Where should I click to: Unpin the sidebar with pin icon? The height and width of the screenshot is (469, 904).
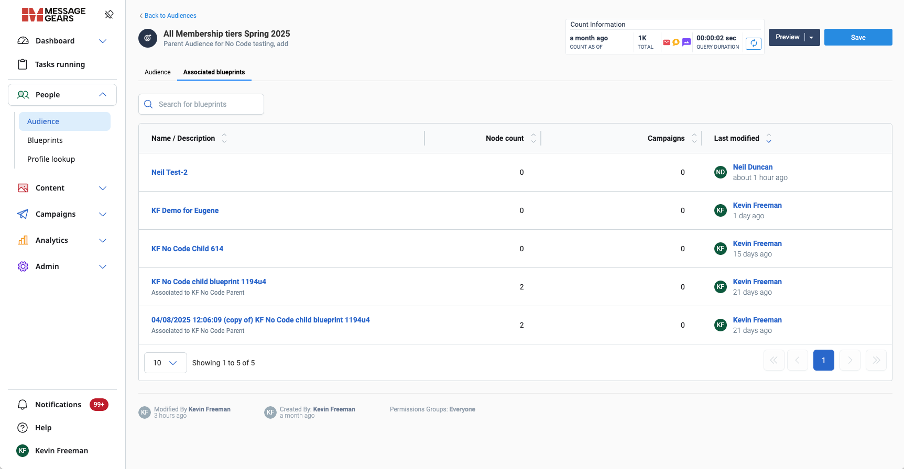click(109, 15)
